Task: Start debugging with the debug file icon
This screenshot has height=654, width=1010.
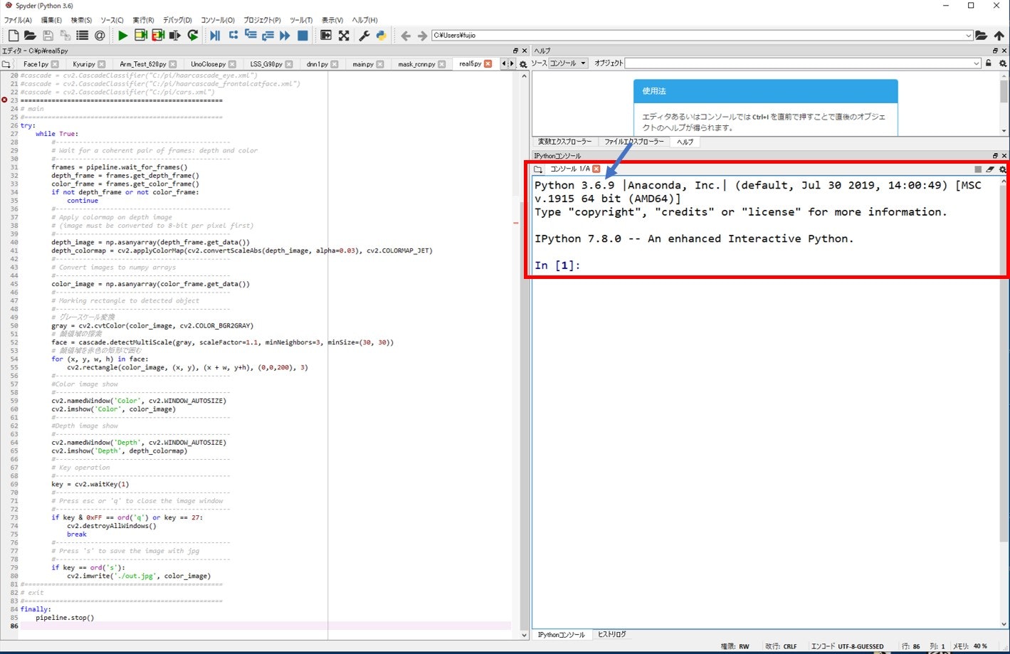Action: (x=215, y=36)
